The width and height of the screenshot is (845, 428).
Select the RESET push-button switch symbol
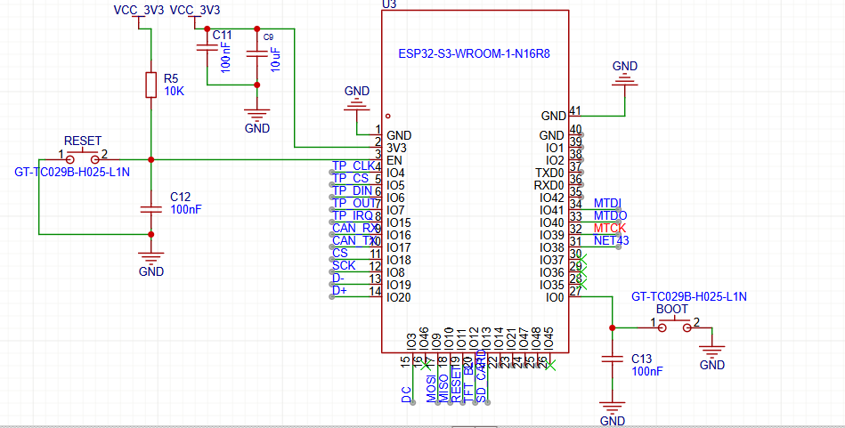83,158
